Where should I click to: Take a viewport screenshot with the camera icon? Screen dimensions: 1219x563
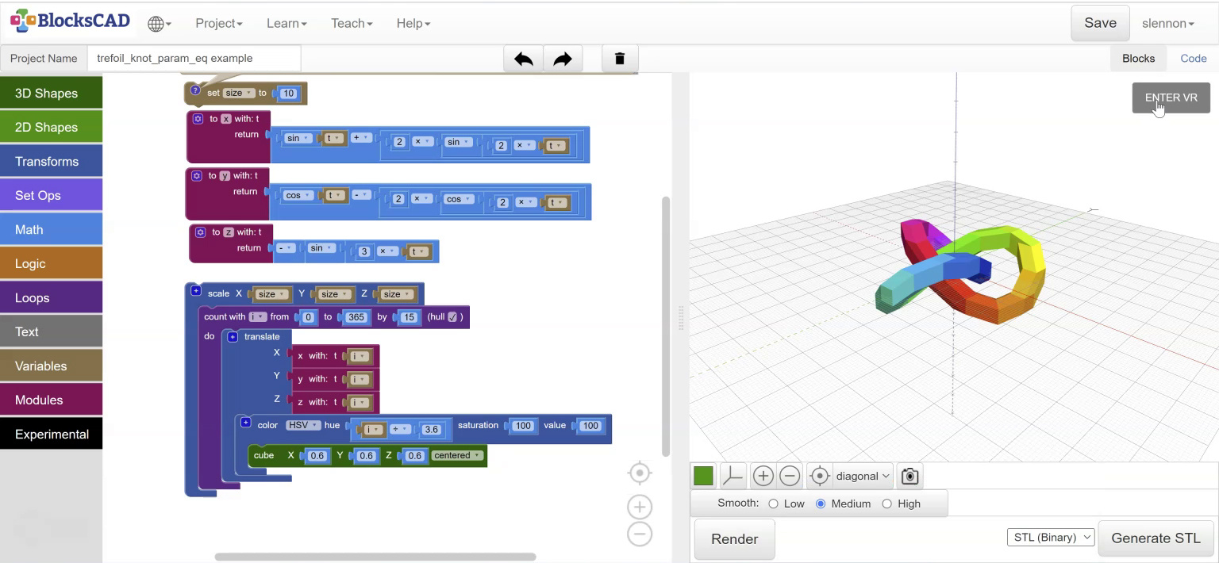pos(909,475)
